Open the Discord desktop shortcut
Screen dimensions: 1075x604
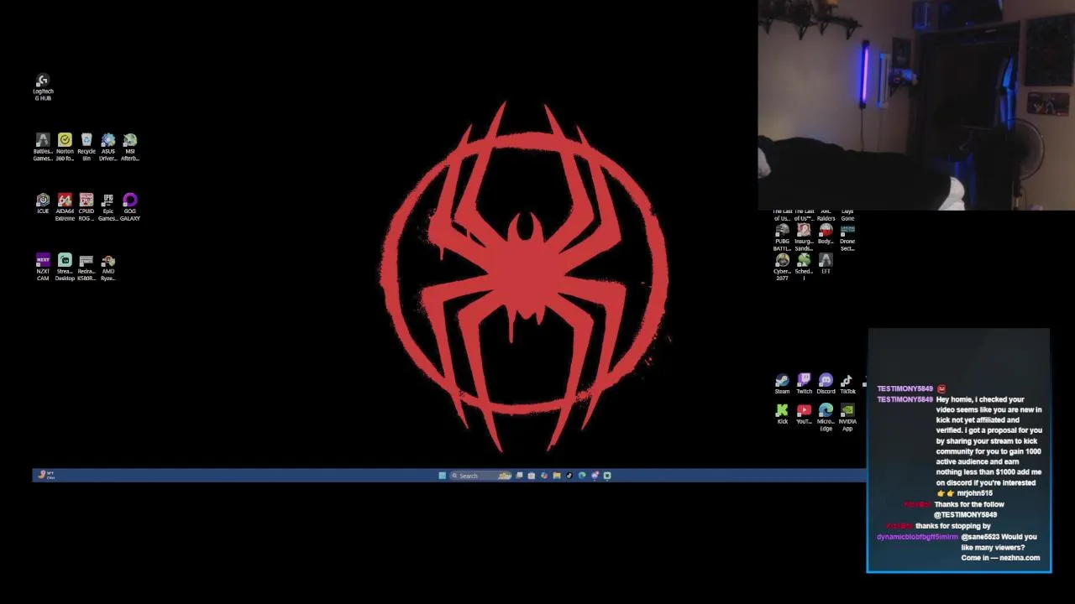[826, 384]
